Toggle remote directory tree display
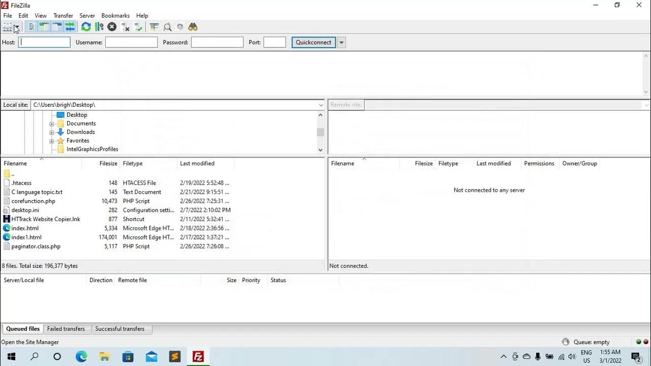This screenshot has height=366, width=651. (57, 27)
